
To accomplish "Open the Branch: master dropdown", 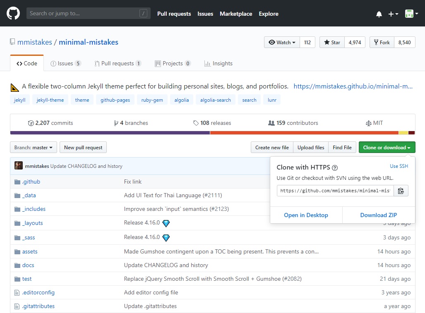I will (33, 147).
